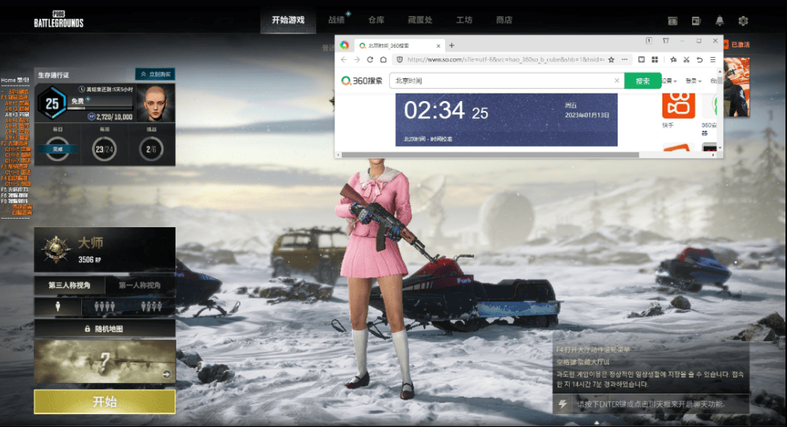The image size is (787, 427).
Task: Click the yellow 开始 start button
Action: point(104,401)
